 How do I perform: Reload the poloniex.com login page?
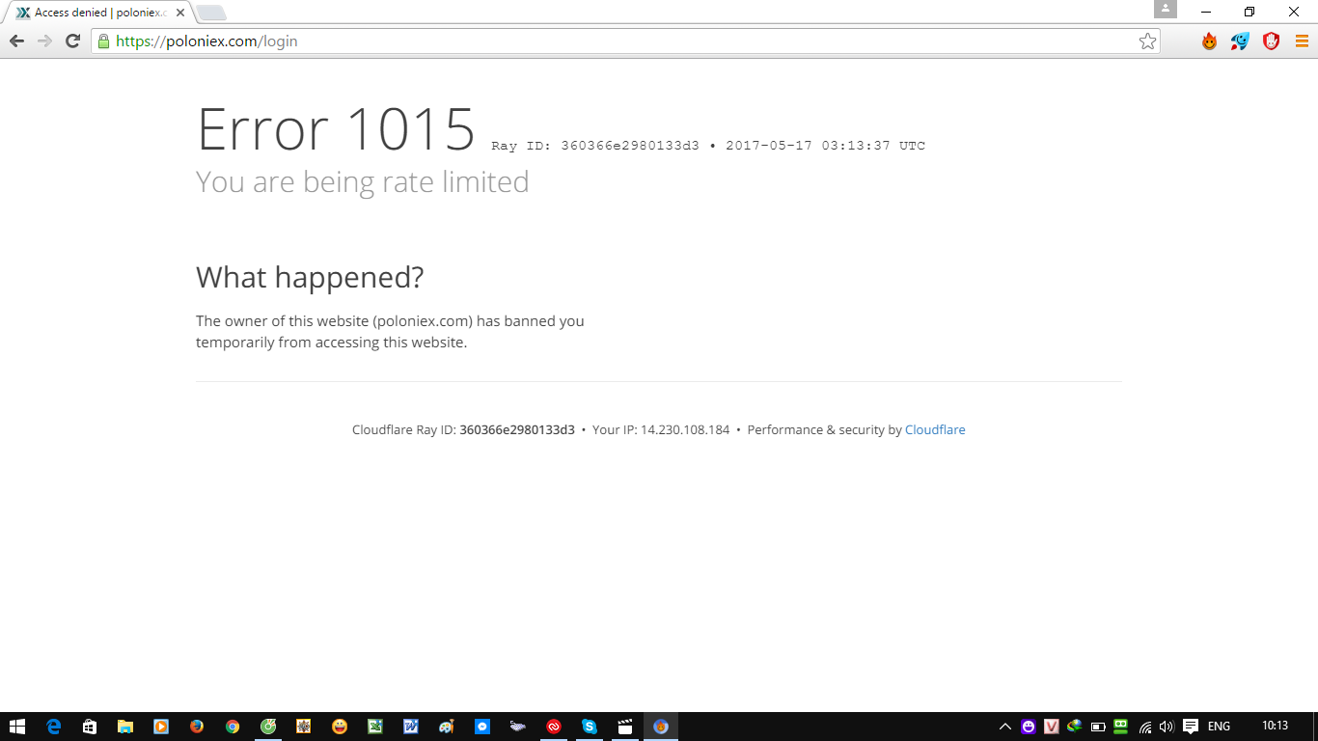pyautogui.click(x=72, y=41)
